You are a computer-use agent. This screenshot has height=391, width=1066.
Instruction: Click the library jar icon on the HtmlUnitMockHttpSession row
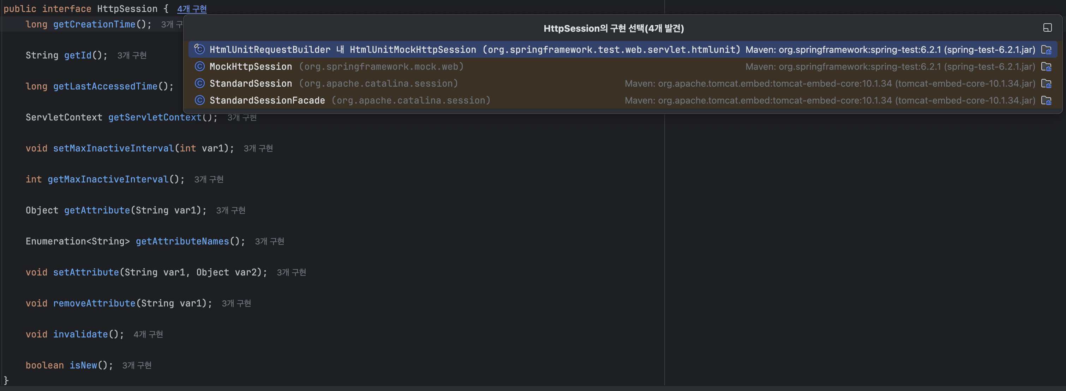(x=1046, y=50)
